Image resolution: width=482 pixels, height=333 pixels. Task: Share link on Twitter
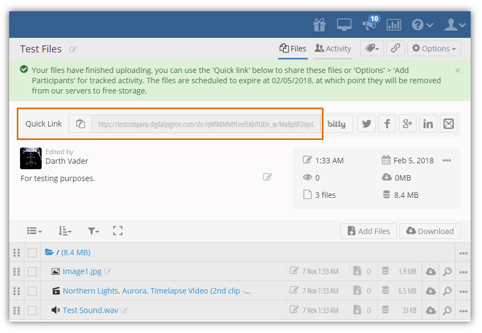tap(366, 124)
